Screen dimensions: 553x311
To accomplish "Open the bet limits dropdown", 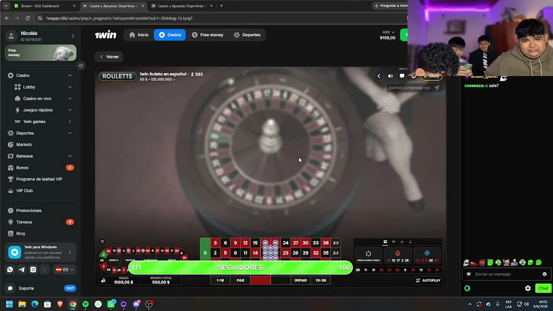I will tap(157, 79).
